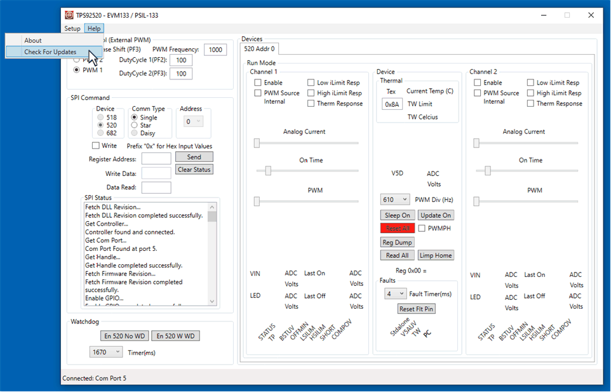Click the En 520 No WD button

pos(124,336)
